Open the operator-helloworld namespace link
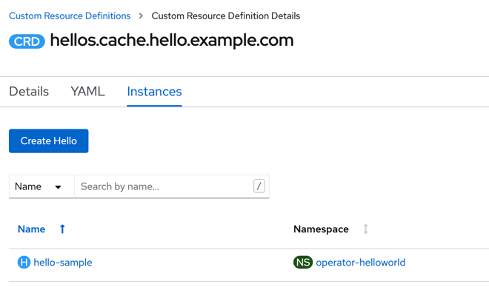 tap(361, 263)
